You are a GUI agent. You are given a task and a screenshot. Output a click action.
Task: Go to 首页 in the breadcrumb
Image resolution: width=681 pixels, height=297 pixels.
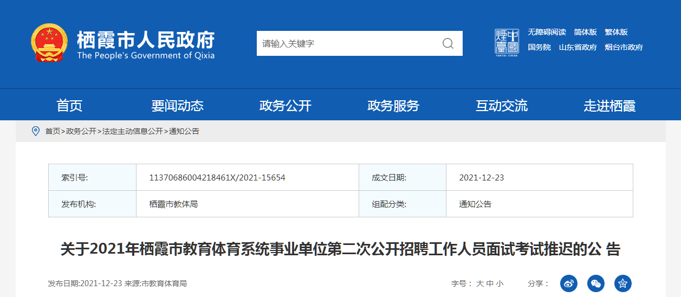(53, 131)
